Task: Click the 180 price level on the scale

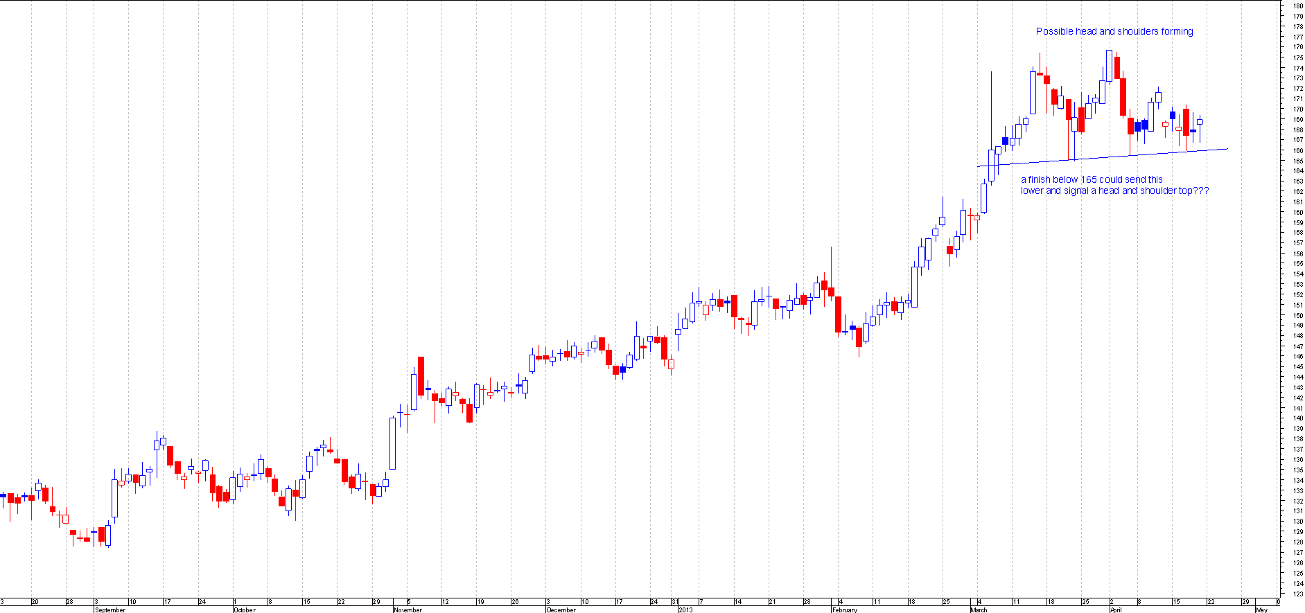Action: click(1297, 6)
